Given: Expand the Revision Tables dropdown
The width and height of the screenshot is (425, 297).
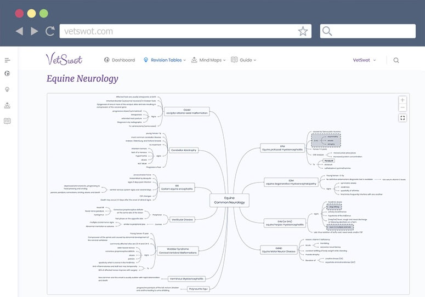Looking at the screenshot, I should click(165, 60).
